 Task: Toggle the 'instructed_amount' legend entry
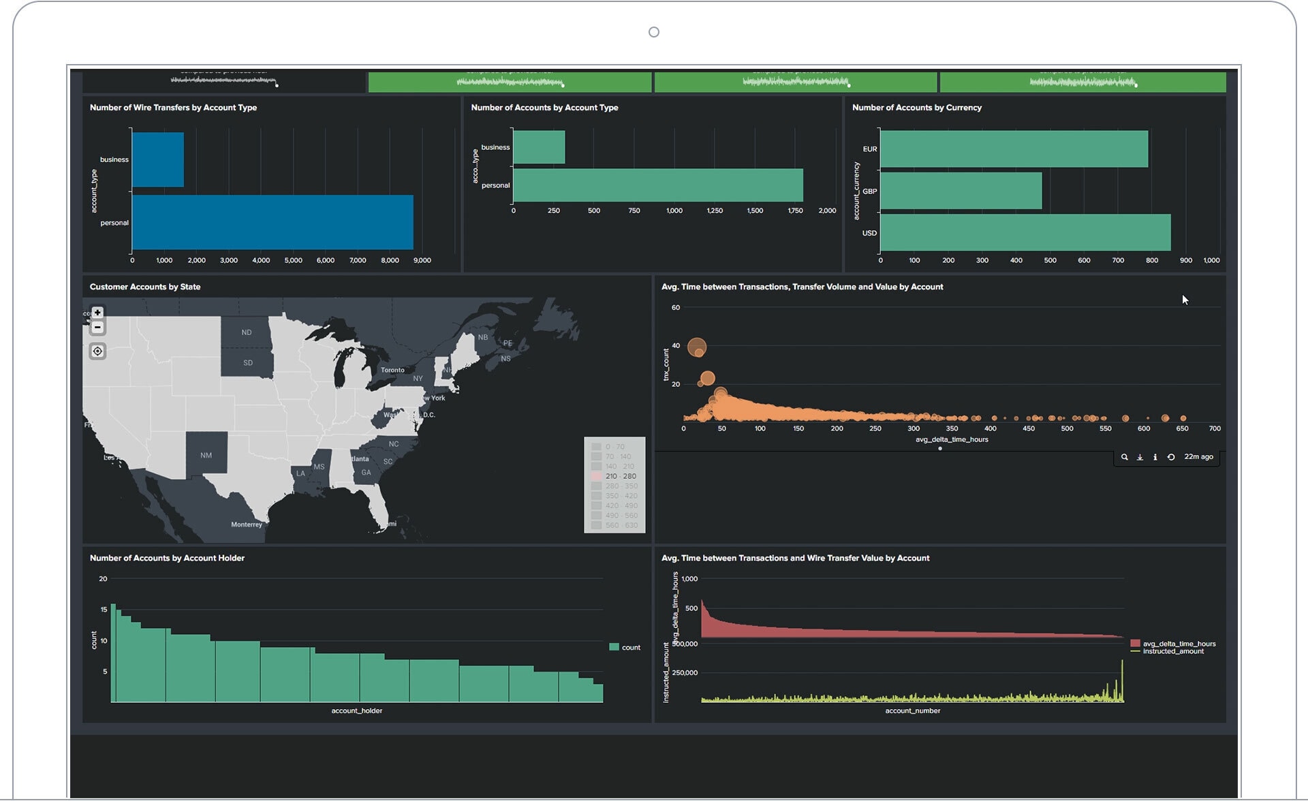point(1173,651)
